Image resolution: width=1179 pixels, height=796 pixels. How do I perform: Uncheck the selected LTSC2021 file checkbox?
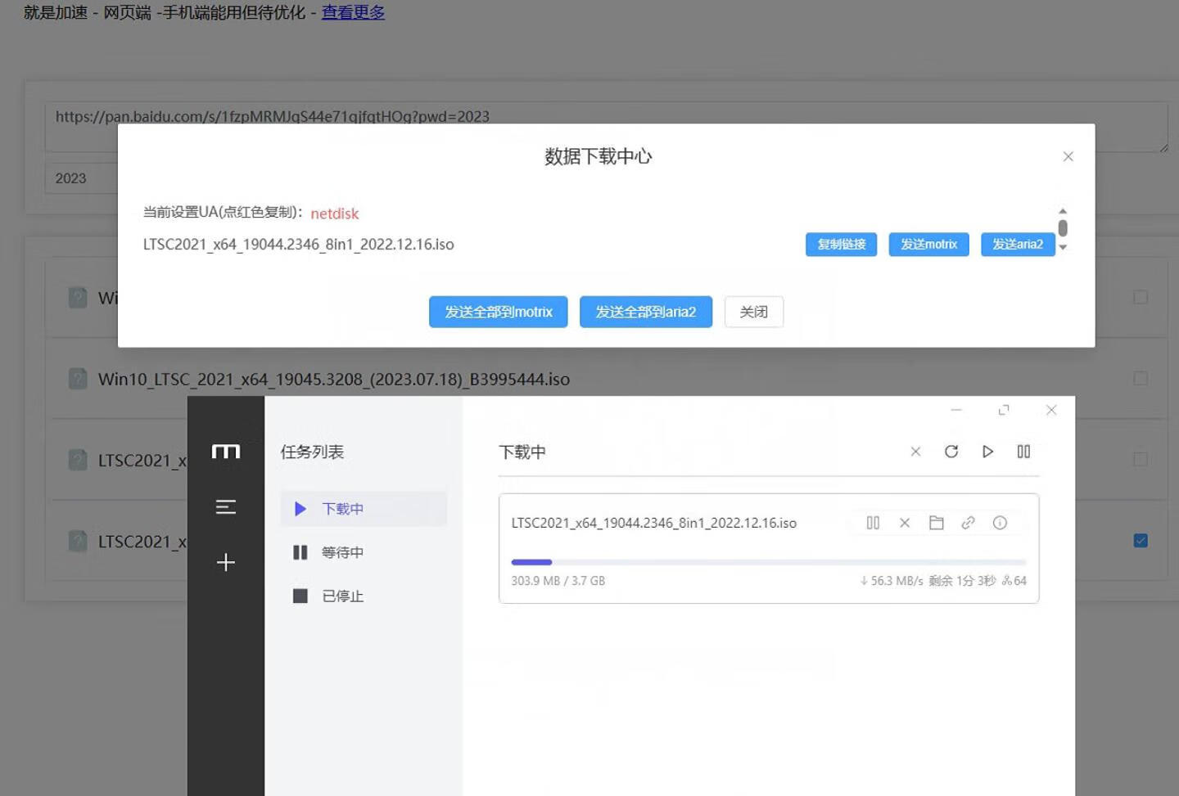(x=1141, y=540)
